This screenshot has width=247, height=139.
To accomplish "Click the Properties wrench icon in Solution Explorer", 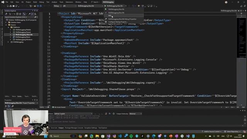I will (29, 14).
